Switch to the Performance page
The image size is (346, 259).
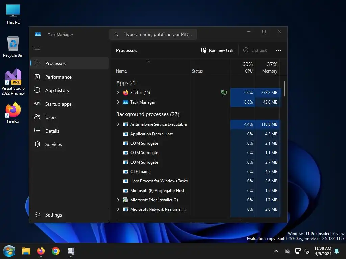tap(70, 77)
